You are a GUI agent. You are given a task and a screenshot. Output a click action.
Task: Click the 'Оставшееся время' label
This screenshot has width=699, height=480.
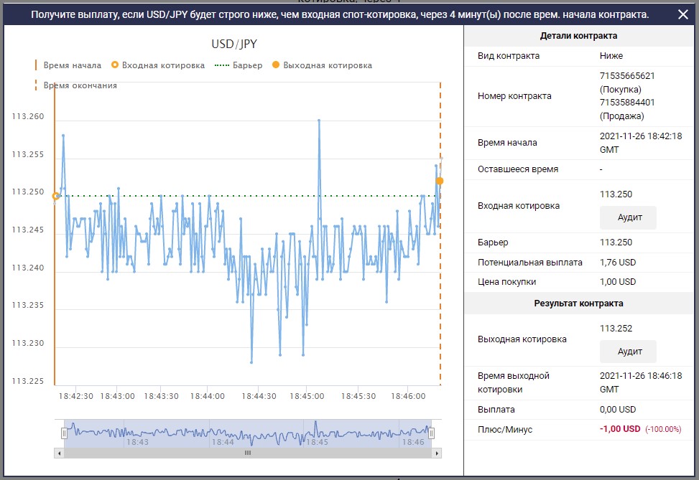pos(517,169)
